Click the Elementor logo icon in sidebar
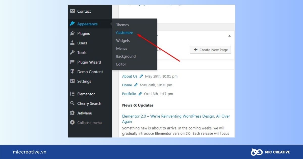This screenshot has width=303, height=159. pyautogui.click(x=72, y=94)
